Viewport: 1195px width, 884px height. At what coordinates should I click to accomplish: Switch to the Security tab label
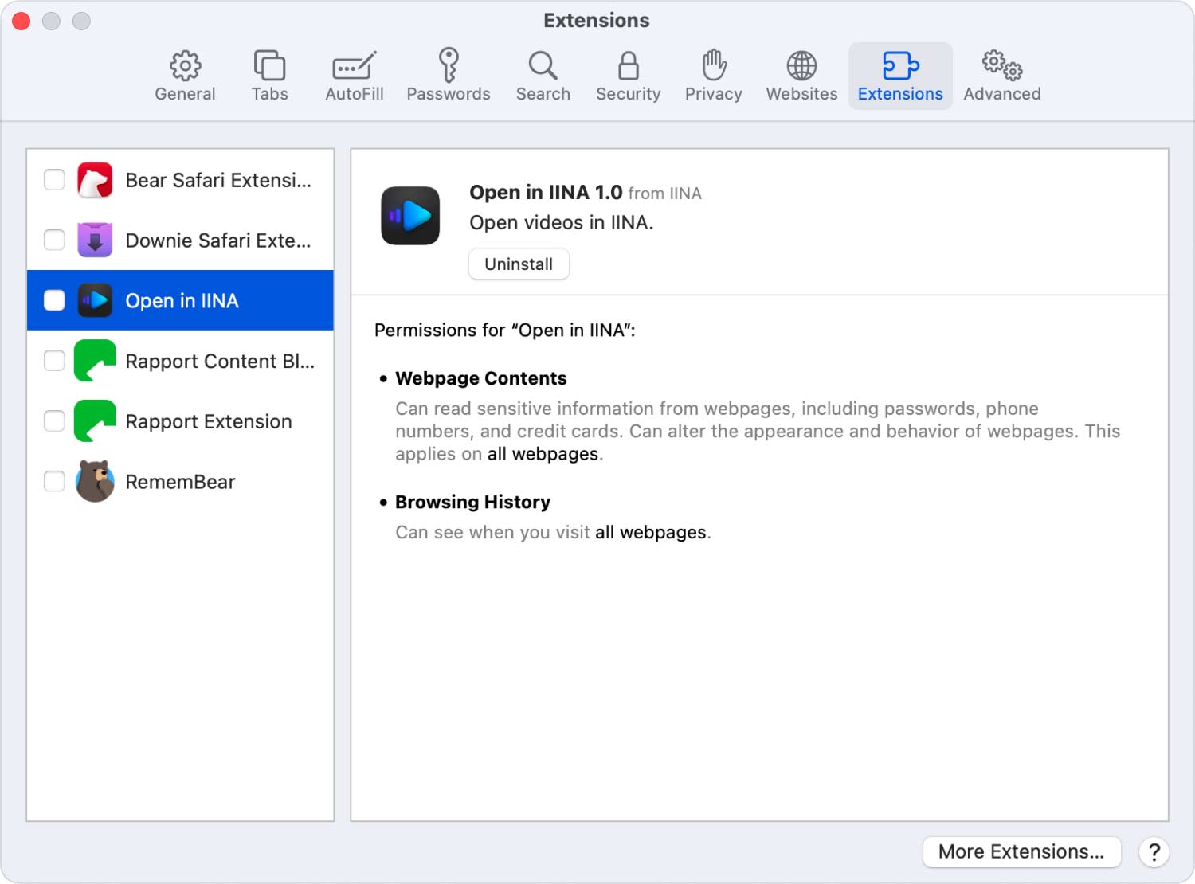(x=628, y=94)
